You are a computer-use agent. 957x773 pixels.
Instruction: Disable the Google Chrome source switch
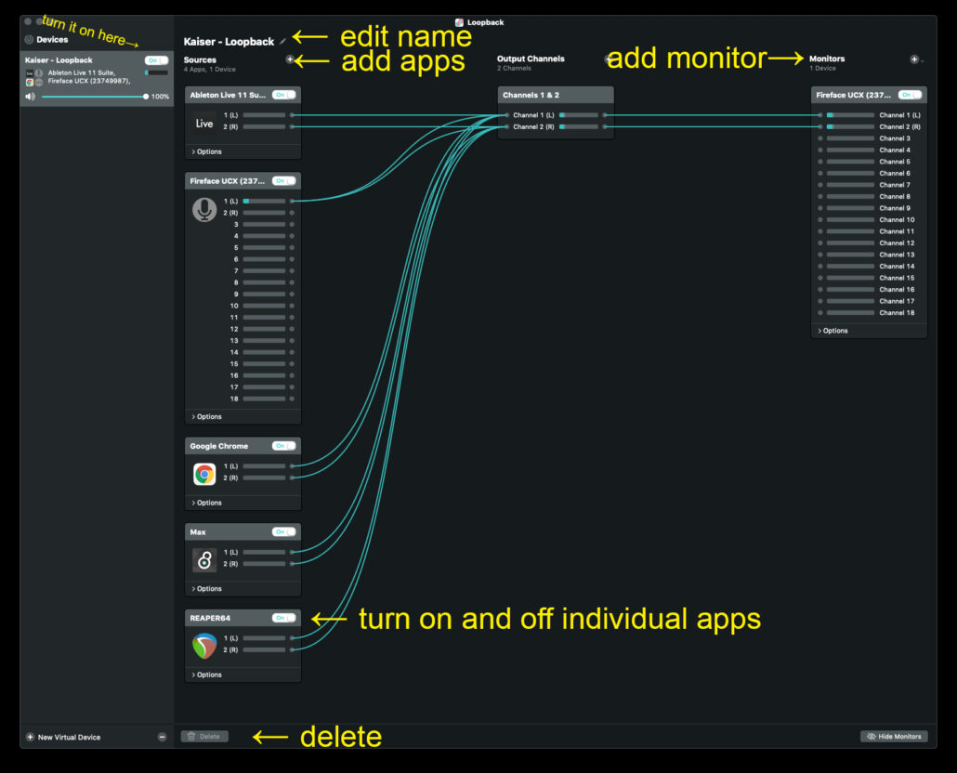pos(283,446)
